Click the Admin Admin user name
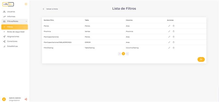Screen dimensions: 219x102 (x=15, y=98)
